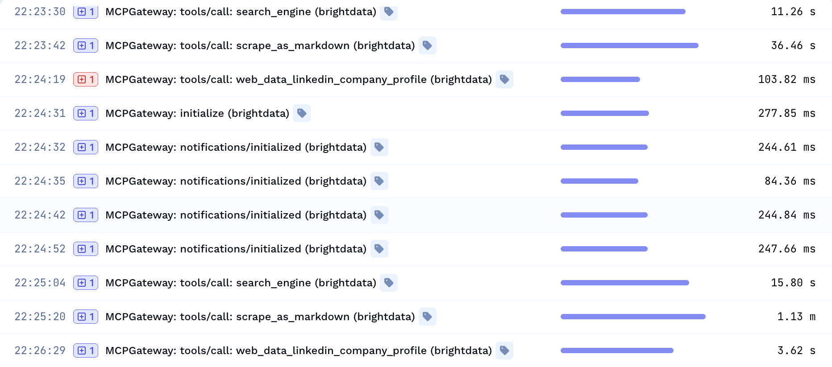Click the 84.36 ms duration value

pyautogui.click(x=790, y=181)
